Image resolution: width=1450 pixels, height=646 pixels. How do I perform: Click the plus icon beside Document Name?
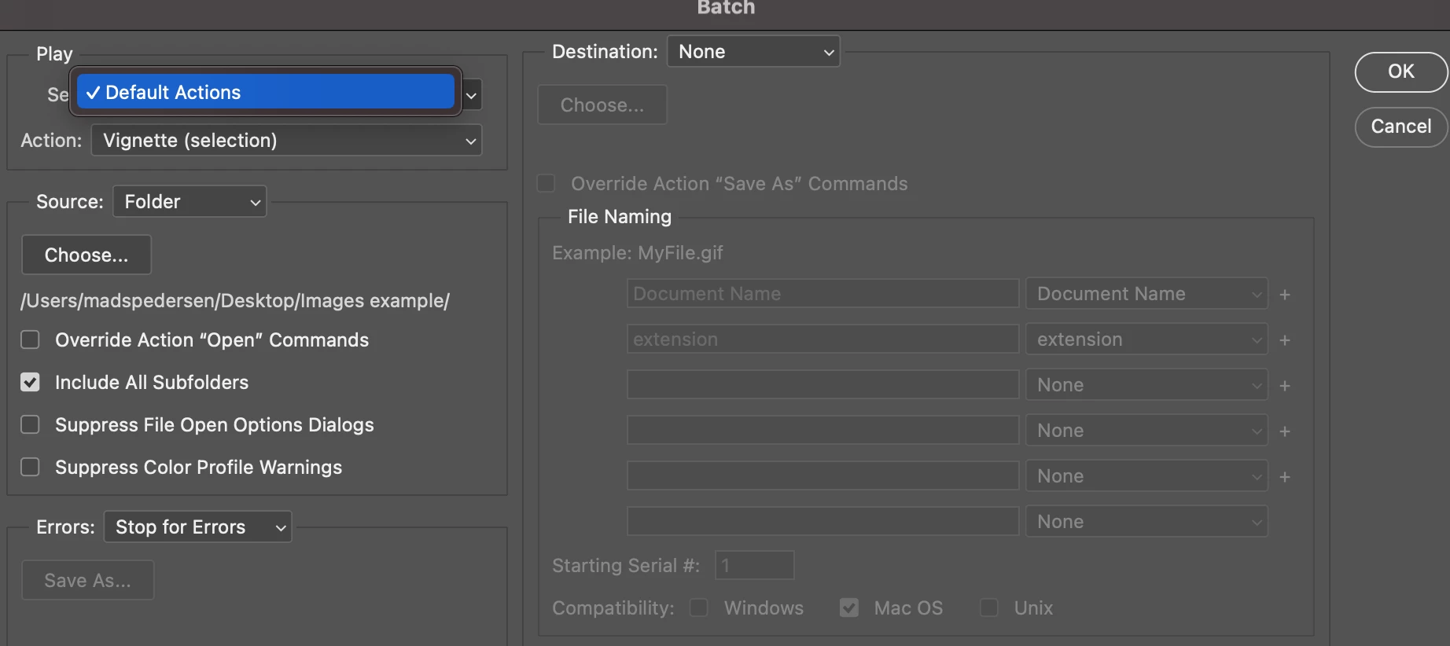(1285, 295)
